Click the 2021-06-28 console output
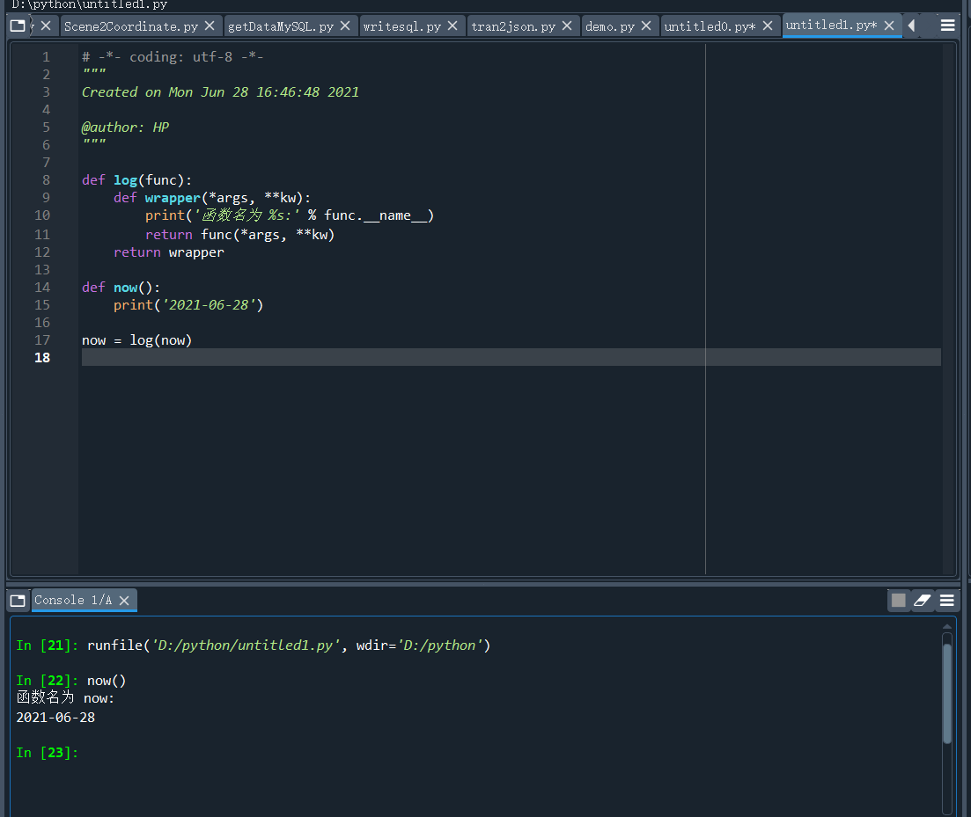Image resolution: width=971 pixels, height=817 pixels. [55, 718]
